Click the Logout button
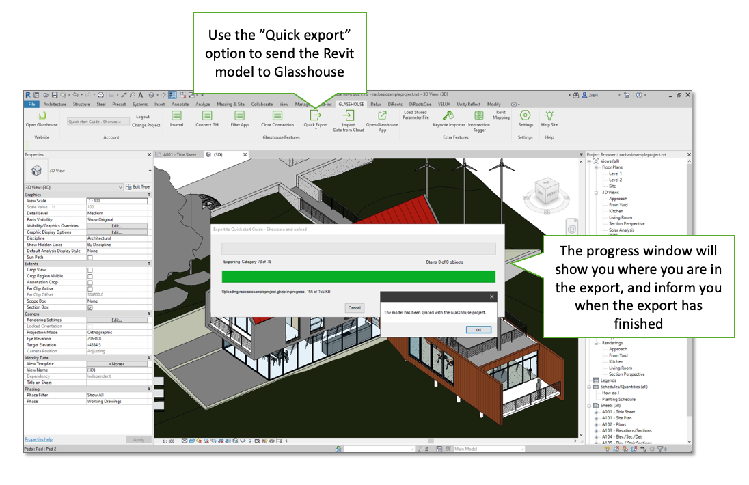This screenshot has width=749, height=485. point(143,117)
